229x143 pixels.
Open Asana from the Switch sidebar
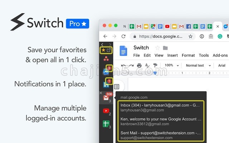106,59
